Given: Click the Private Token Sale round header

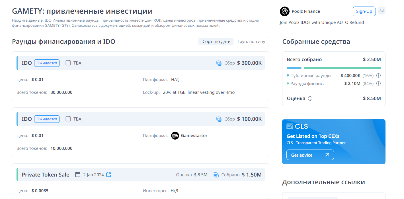Looking at the screenshot, I should click(x=46, y=175).
